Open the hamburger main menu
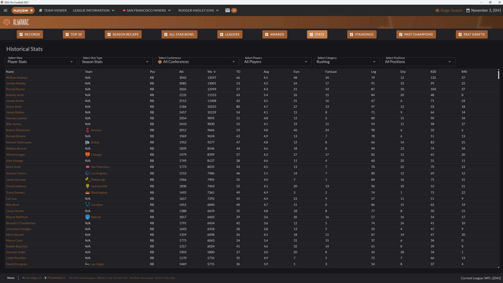The image size is (503, 283). point(6,10)
